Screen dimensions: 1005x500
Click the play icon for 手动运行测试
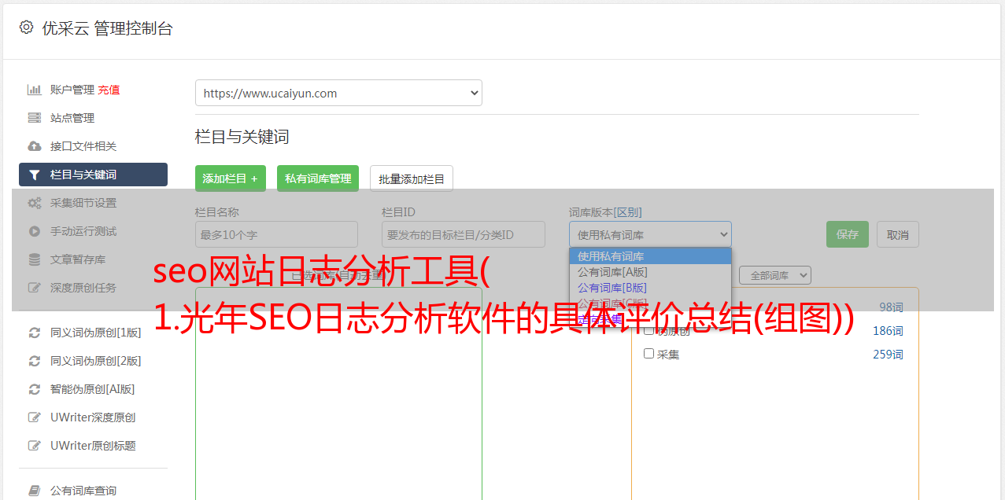(x=35, y=231)
